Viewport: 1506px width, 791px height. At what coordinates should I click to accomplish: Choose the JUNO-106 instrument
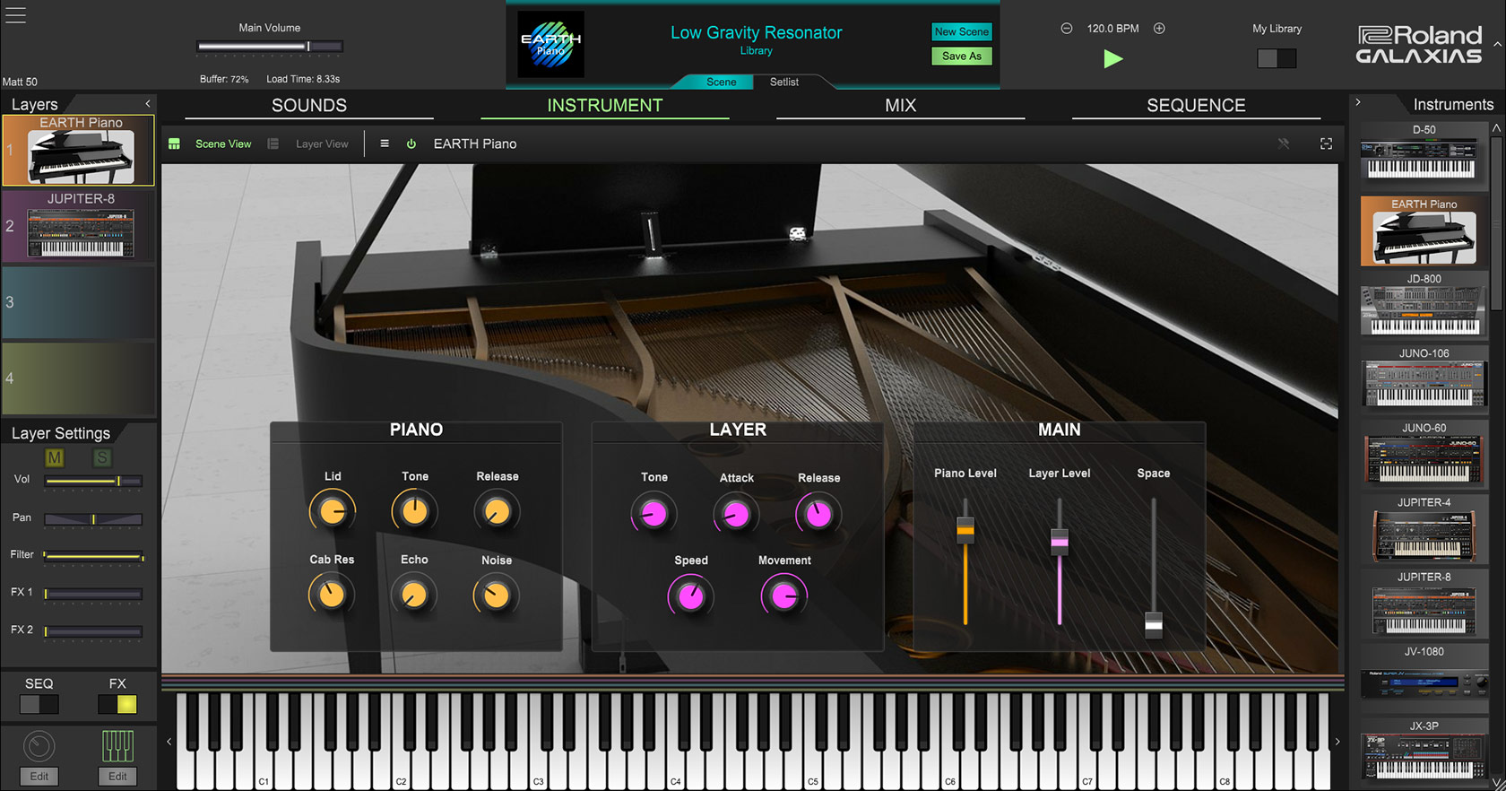[x=1424, y=378]
